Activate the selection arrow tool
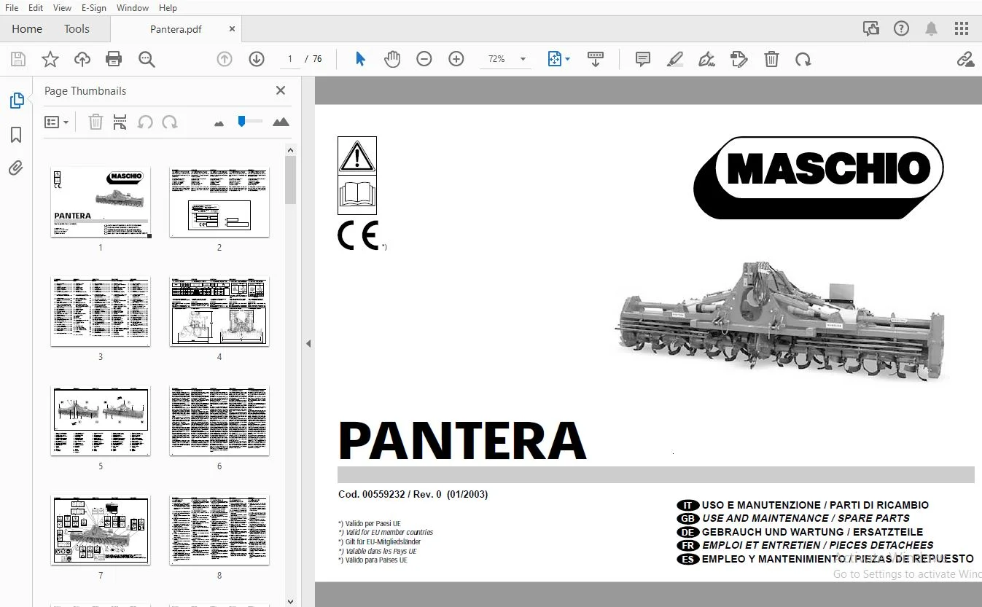982x607 pixels. pos(360,59)
